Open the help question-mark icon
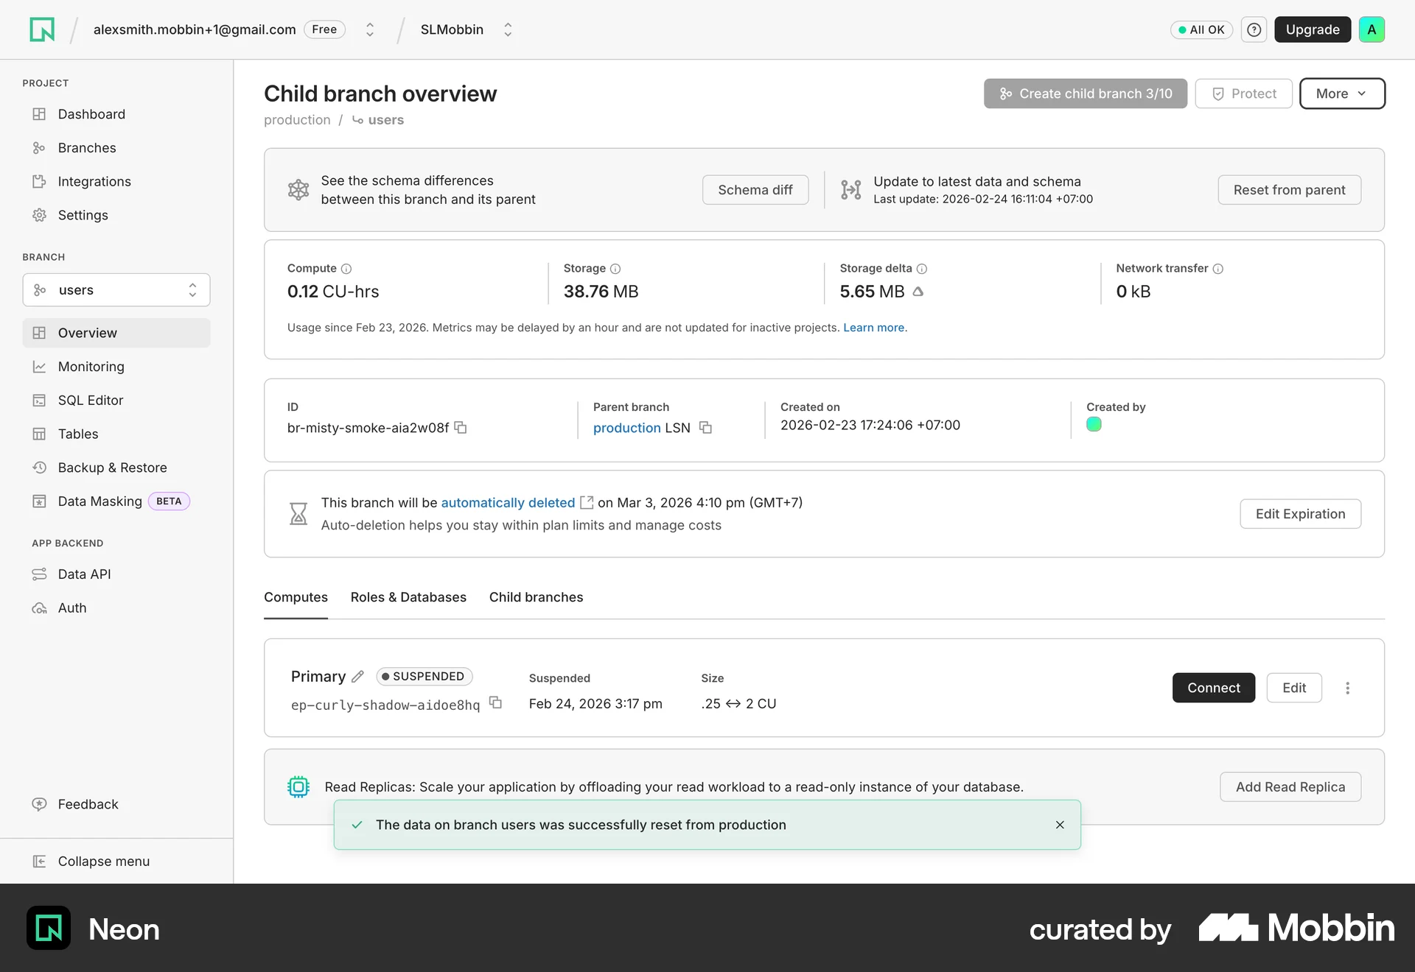 1254,29
